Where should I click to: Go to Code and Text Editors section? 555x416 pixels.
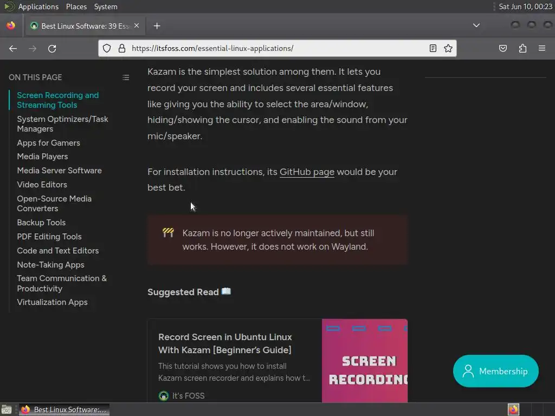58,251
